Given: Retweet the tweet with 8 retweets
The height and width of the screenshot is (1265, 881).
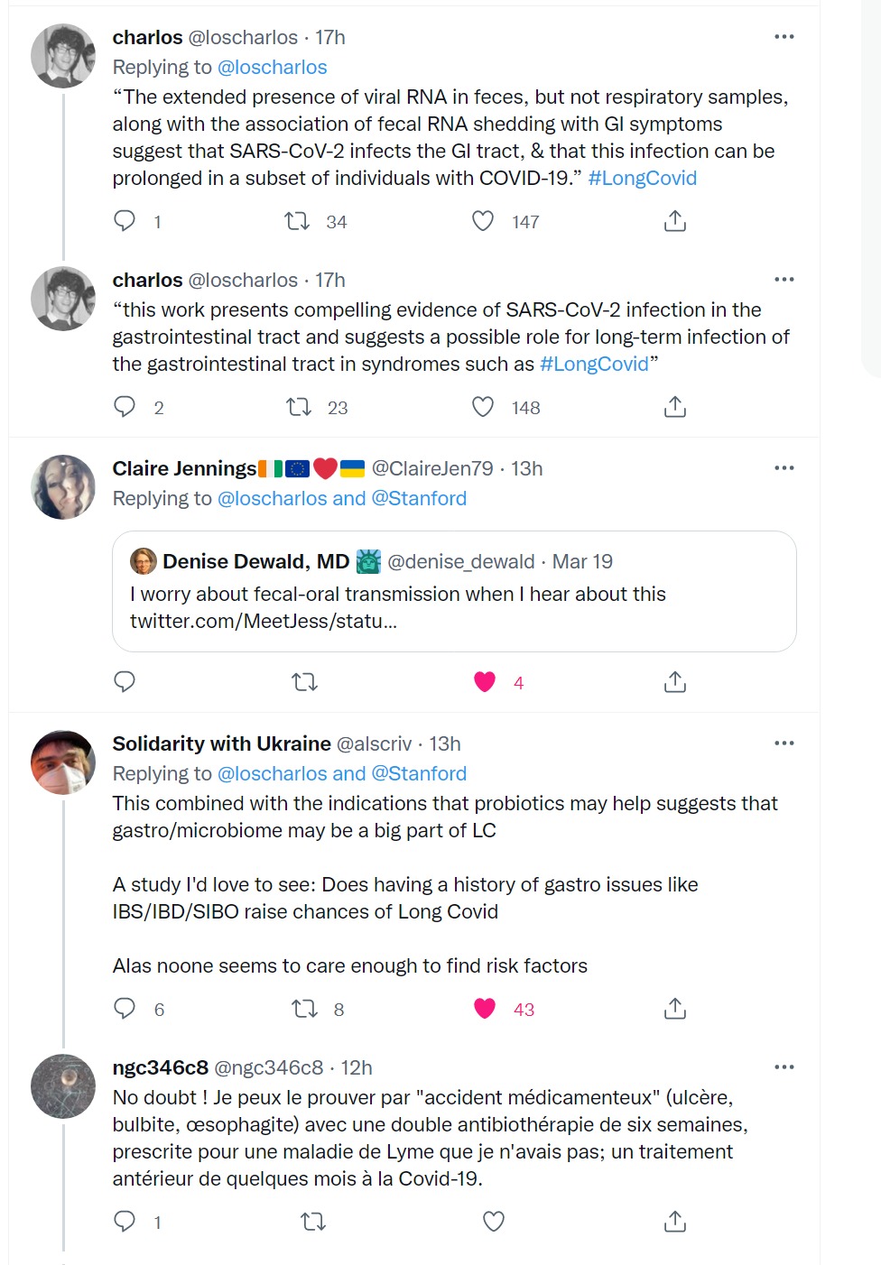Looking at the screenshot, I should point(304,1009).
